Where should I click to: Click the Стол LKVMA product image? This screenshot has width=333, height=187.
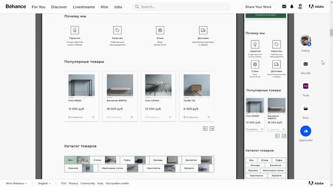click(158, 85)
